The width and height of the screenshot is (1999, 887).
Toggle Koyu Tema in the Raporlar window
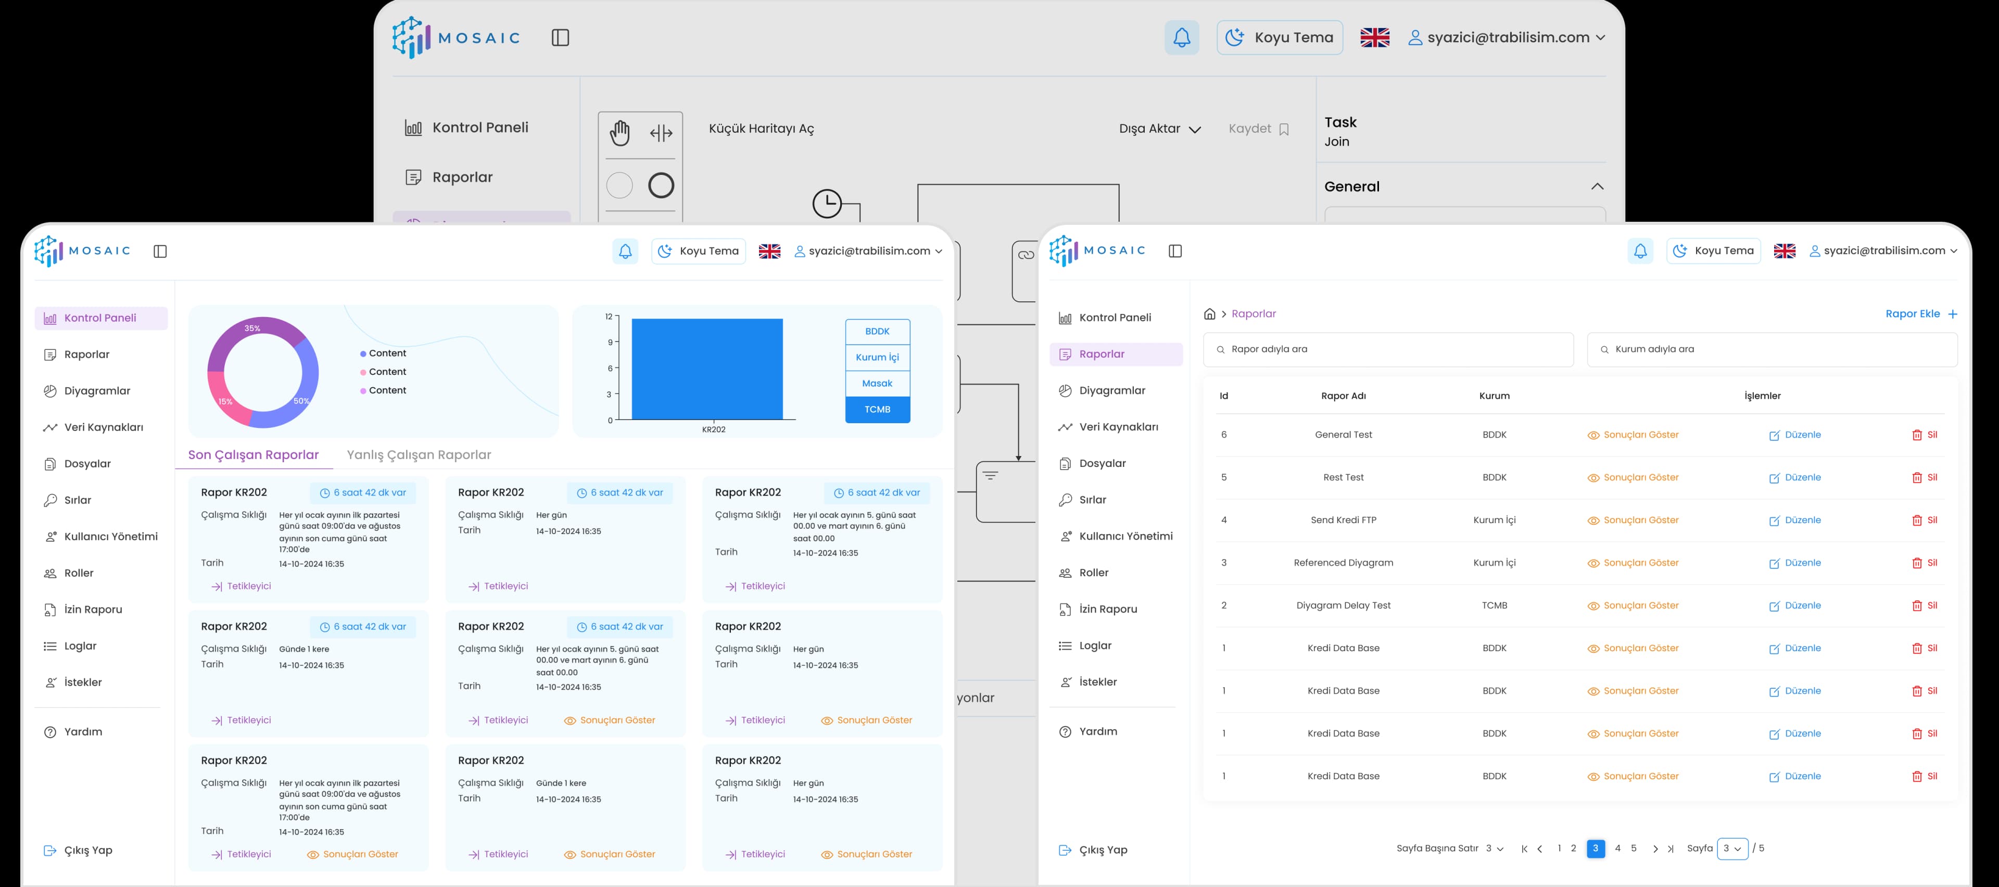click(1713, 251)
